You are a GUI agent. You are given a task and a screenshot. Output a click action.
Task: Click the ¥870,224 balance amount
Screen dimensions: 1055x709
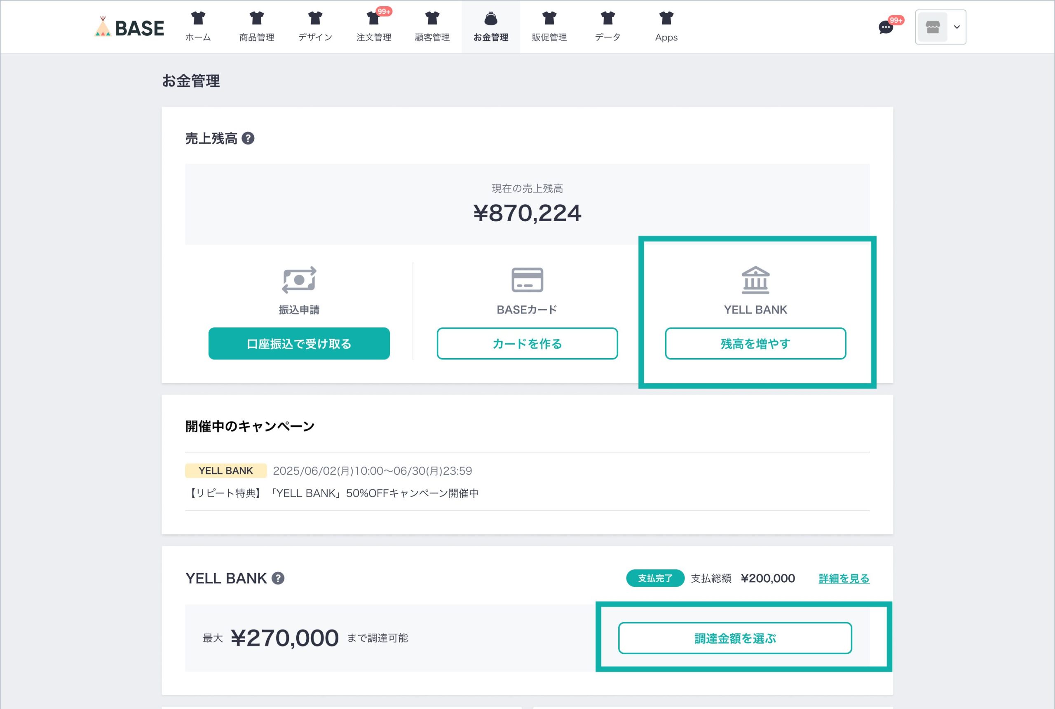tap(527, 213)
